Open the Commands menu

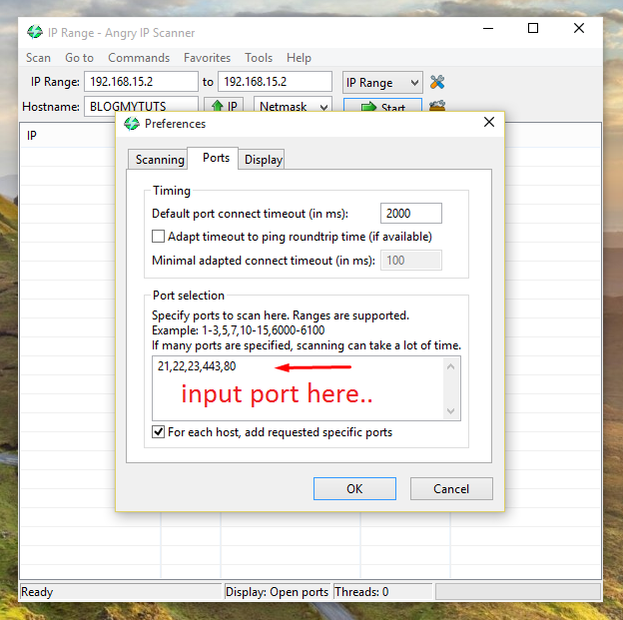(x=139, y=58)
